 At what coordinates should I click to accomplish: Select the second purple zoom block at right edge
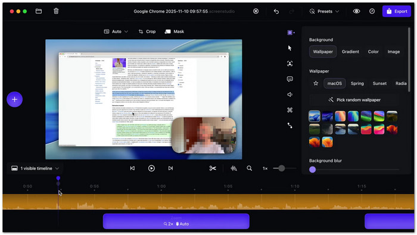coord(390,221)
